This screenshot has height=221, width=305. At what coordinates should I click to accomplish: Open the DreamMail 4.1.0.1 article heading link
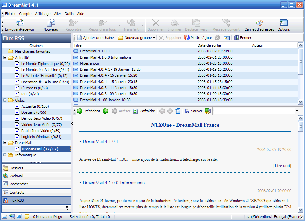click(x=101, y=141)
